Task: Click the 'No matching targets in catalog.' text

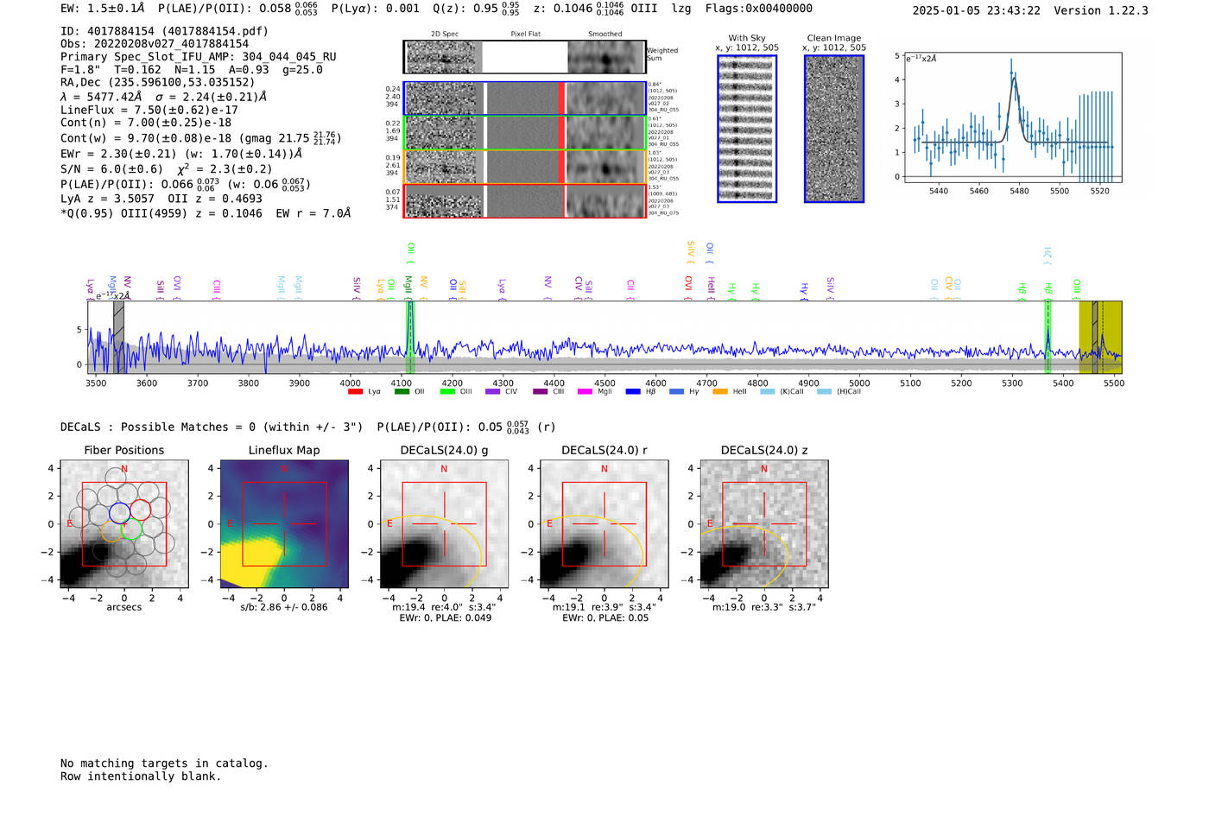Action: coord(164,763)
